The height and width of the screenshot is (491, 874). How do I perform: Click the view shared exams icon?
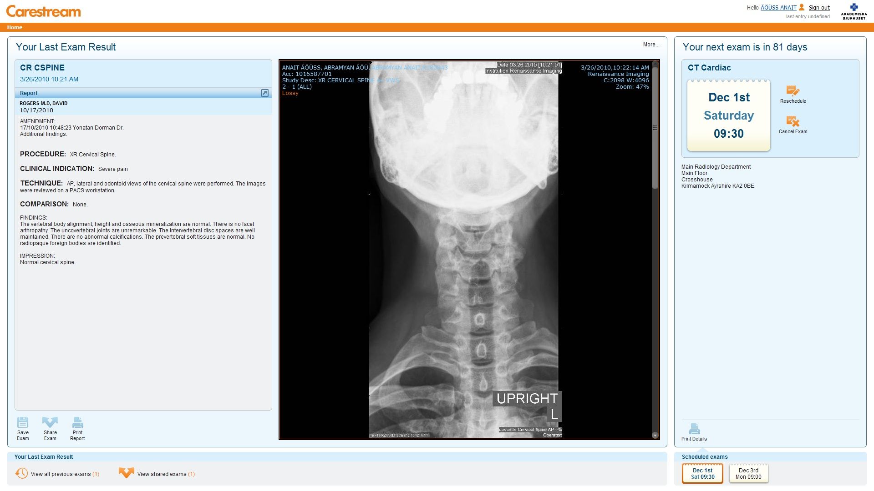pos(126,473)
